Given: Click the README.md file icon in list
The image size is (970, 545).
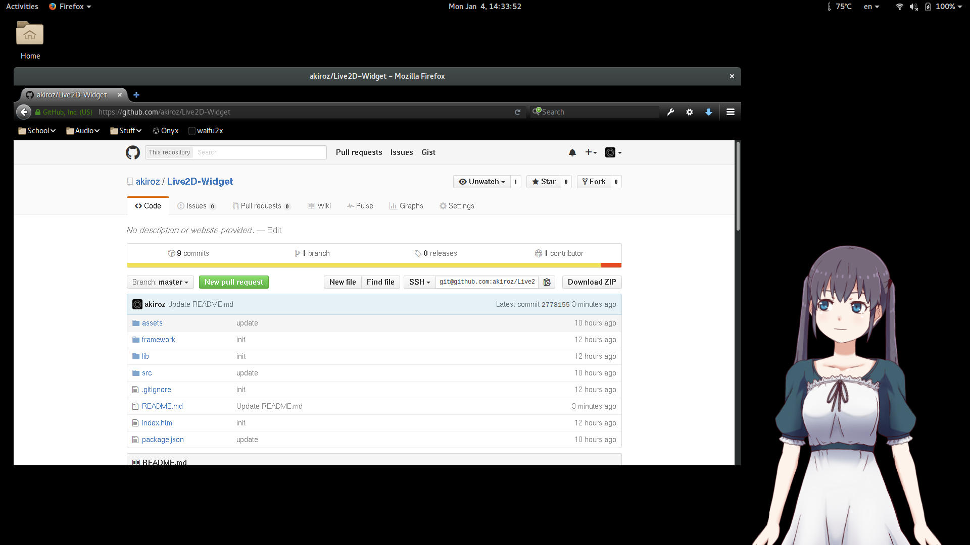Looking at the screenshot, I should click(135, 406).
